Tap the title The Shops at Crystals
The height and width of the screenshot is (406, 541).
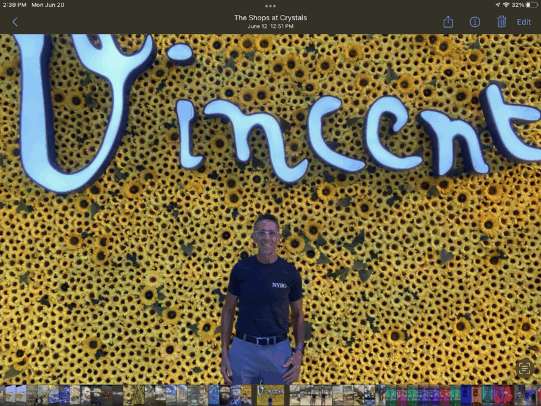tap(270, 18)
